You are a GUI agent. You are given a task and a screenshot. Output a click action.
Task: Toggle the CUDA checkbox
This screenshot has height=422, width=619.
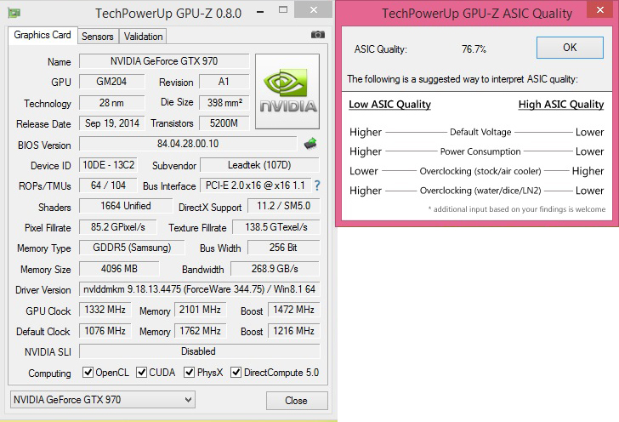(141, 372)
